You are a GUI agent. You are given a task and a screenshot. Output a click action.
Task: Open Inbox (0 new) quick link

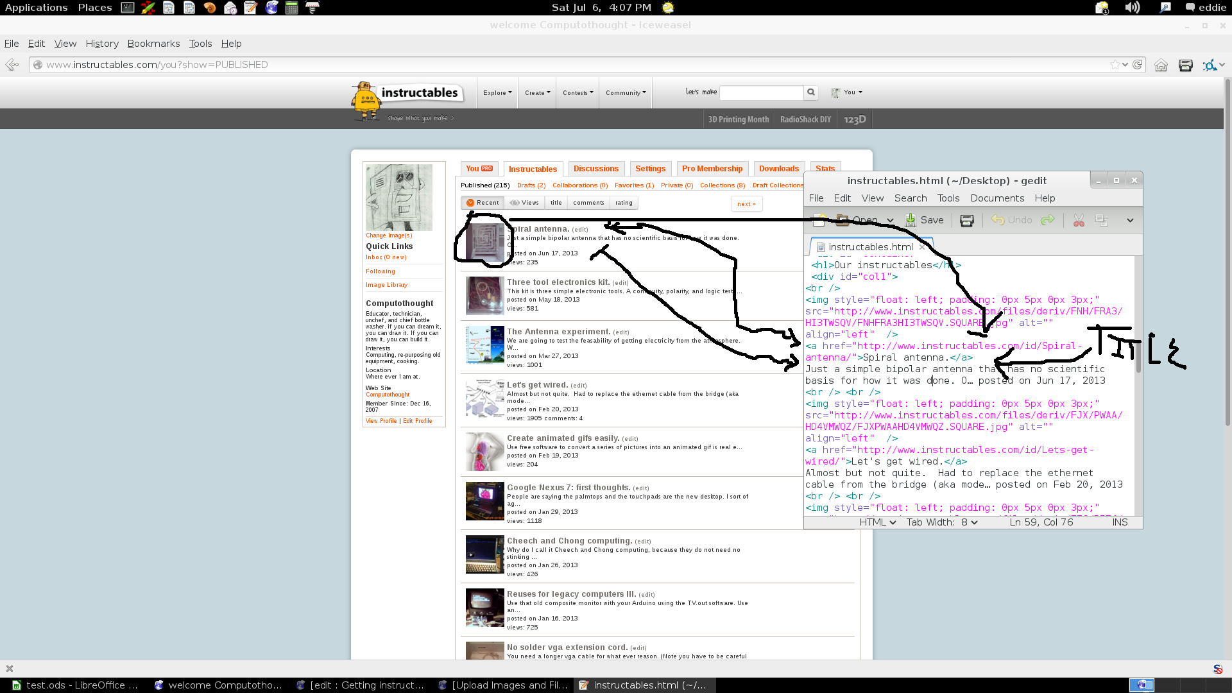pos(386,257)
